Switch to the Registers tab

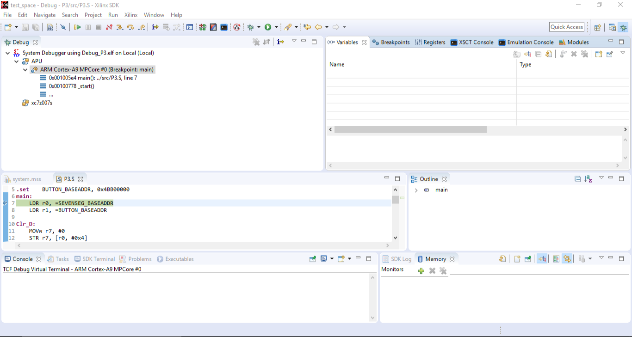click(430, 42)
